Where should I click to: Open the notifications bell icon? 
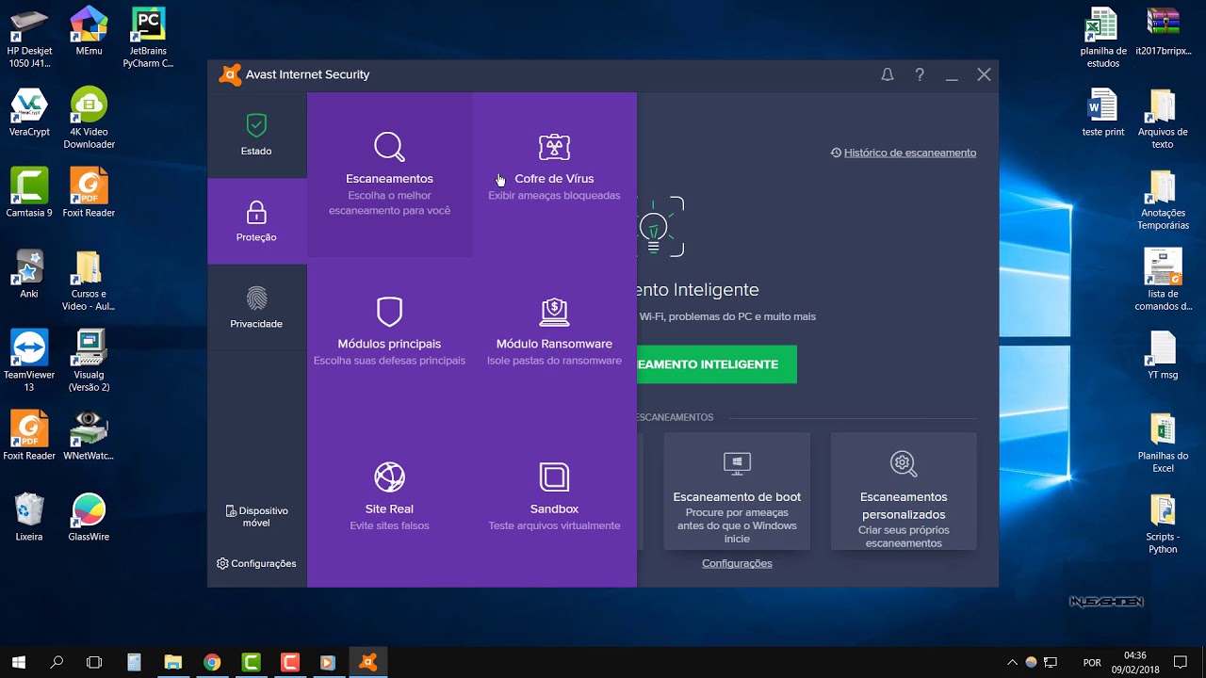coord(887,74)
